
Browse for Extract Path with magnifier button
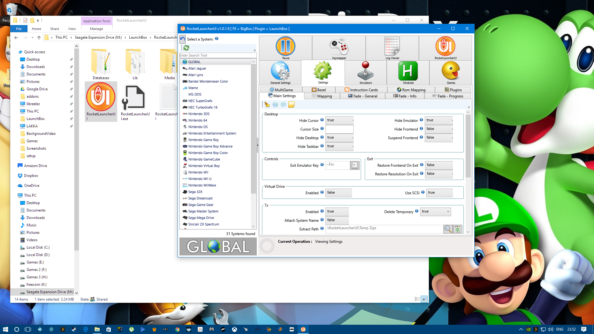point(448,229)
